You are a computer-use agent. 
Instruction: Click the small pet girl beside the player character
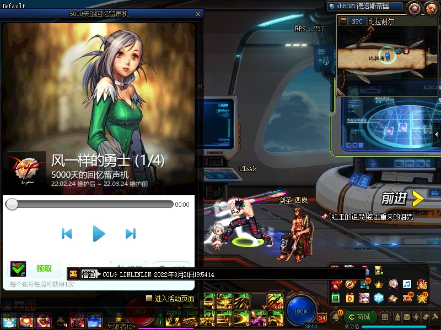(x=217, y=237)
